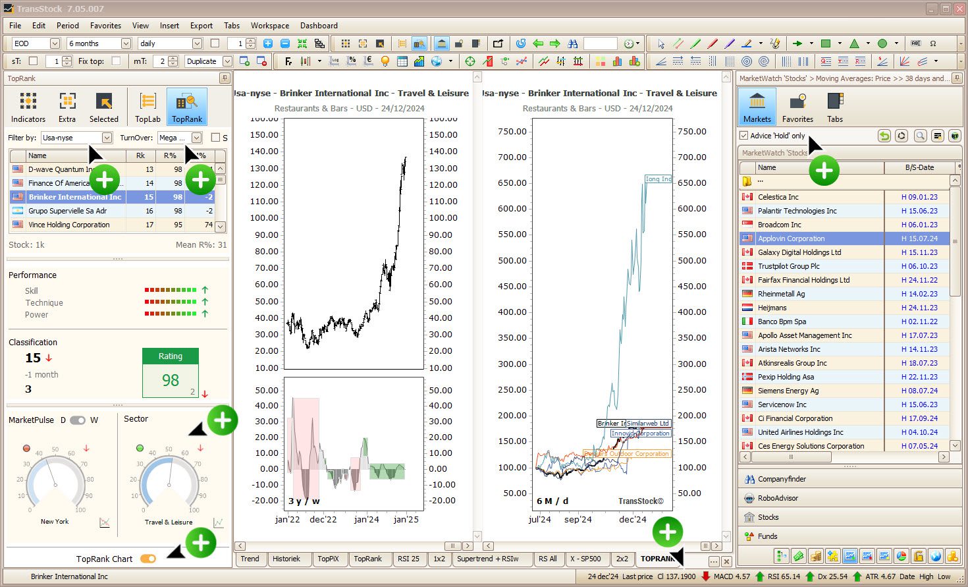This screenshot has height=587, width=968.
Task: Open the TopRank screener panel
Action: [187, 105]
